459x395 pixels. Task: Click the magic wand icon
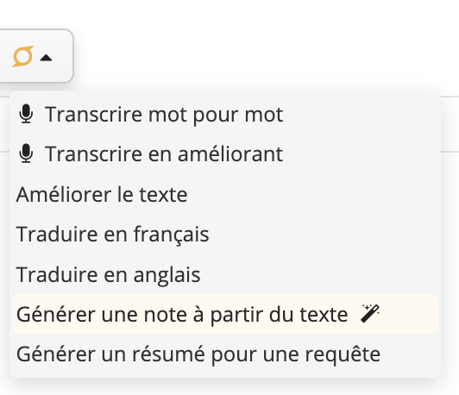click(x=370, y=314)
